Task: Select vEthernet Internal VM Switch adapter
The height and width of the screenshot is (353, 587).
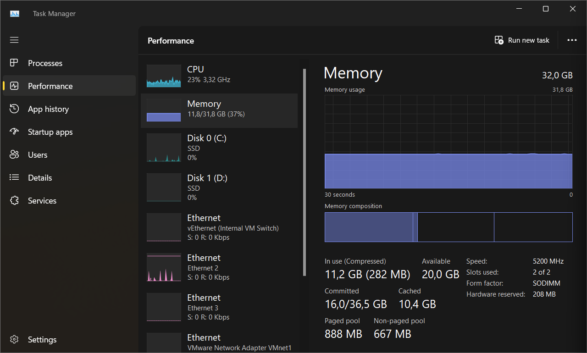Action: [x=219, y=227]
